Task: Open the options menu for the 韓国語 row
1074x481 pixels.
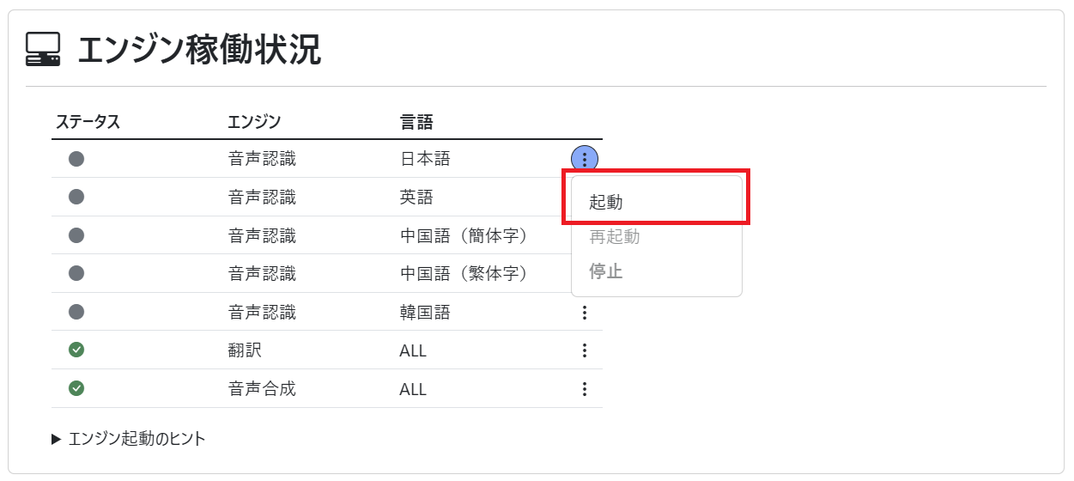Action: tap(585, 313)
